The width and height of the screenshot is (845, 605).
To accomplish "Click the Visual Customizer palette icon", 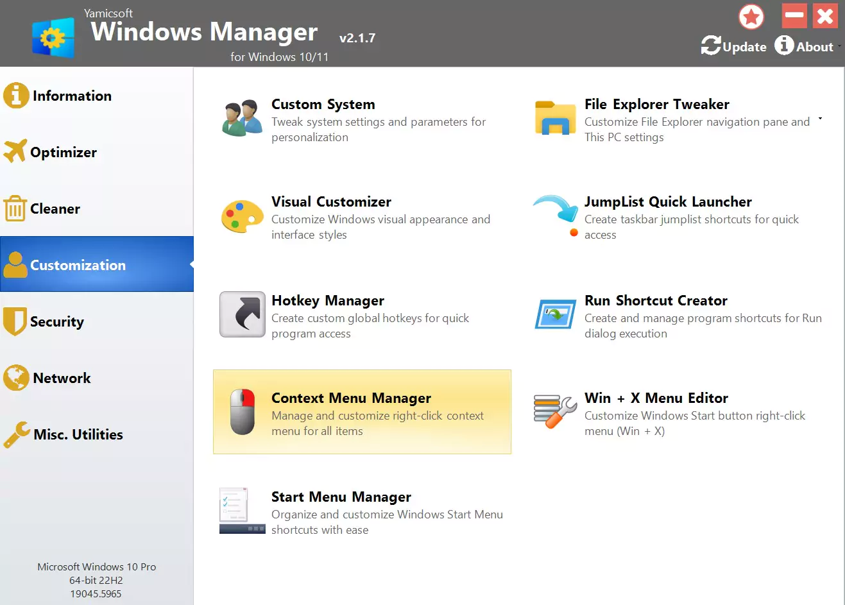I will tap(242, 216).
